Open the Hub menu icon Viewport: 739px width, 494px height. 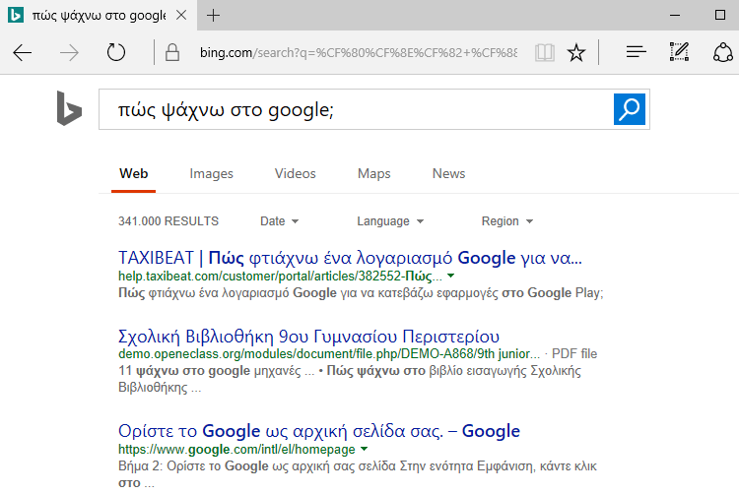click(x=636, y=52)
